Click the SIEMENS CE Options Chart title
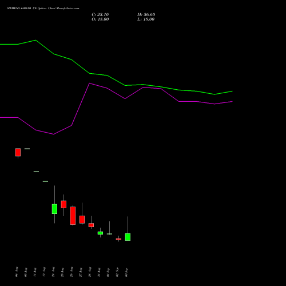Viewport: 286px width, 286px height. click(43, 8)
